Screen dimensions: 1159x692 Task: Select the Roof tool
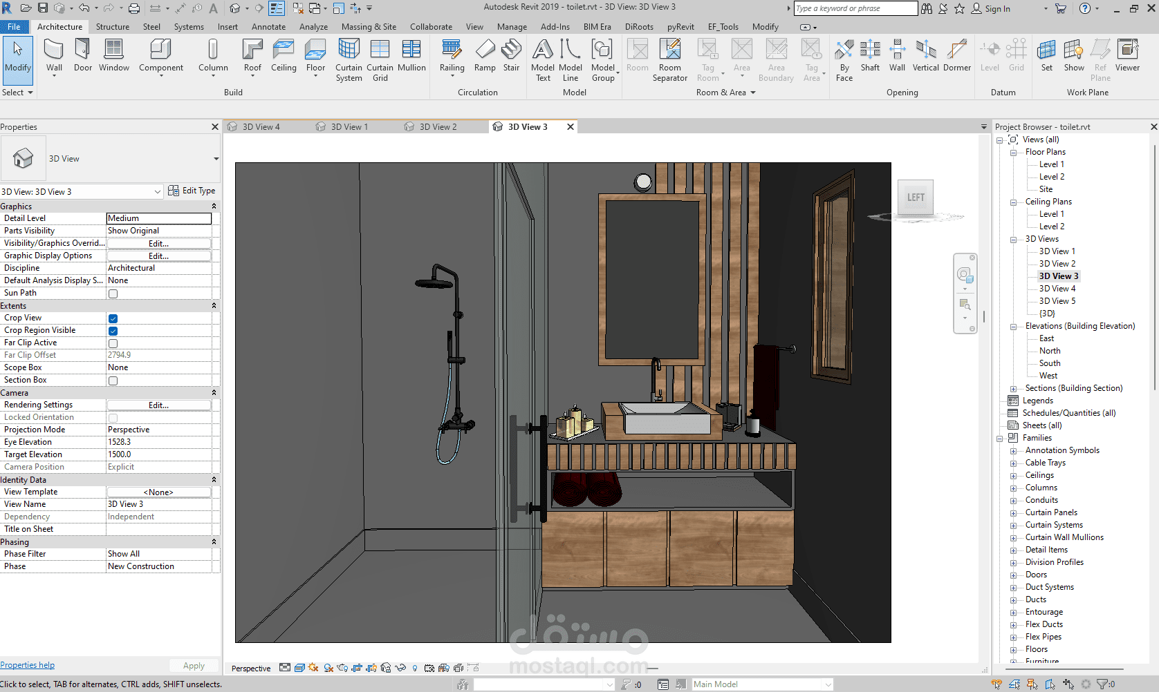(x=252, y=57)
